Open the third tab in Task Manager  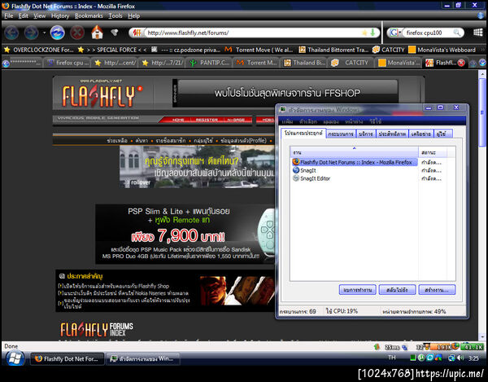click(366, 134)
